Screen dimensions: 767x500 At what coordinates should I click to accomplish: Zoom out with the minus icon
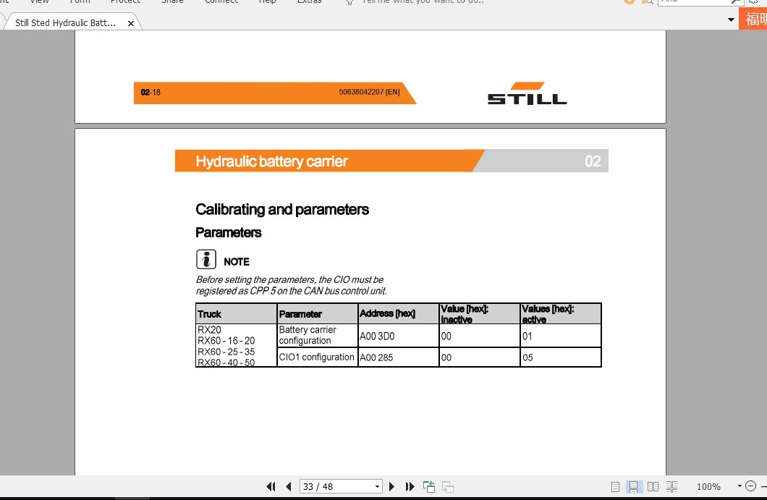tap(751, 486)
